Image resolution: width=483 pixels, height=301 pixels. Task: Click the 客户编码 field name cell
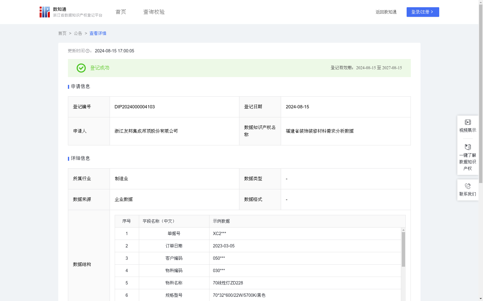click(174, 258)
